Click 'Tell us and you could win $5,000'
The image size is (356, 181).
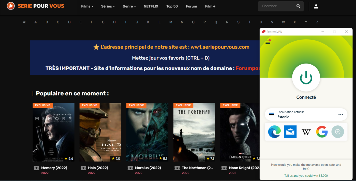tap(306, 176)
